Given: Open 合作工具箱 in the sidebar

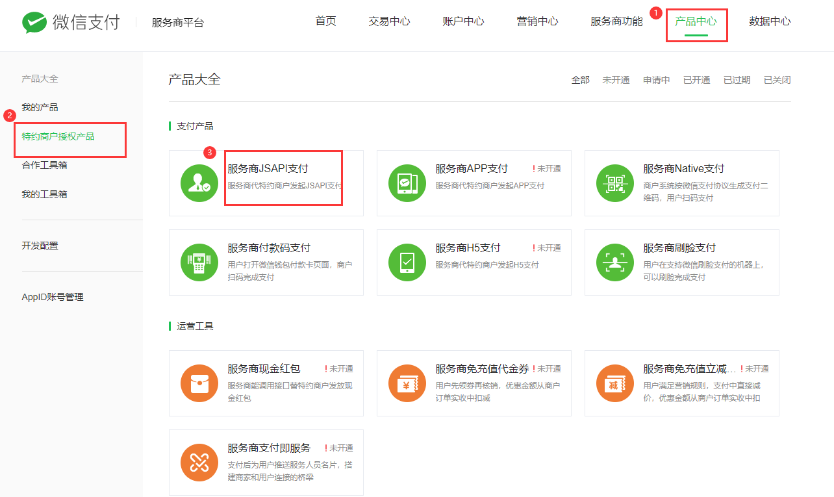Looking at the screenshot, I should pyautogui.click(x=44, y=165).
